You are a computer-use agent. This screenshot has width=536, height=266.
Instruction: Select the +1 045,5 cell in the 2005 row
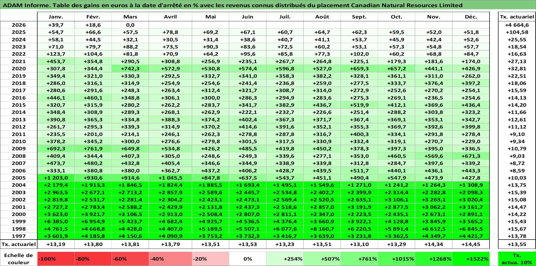tap(170, 178)
